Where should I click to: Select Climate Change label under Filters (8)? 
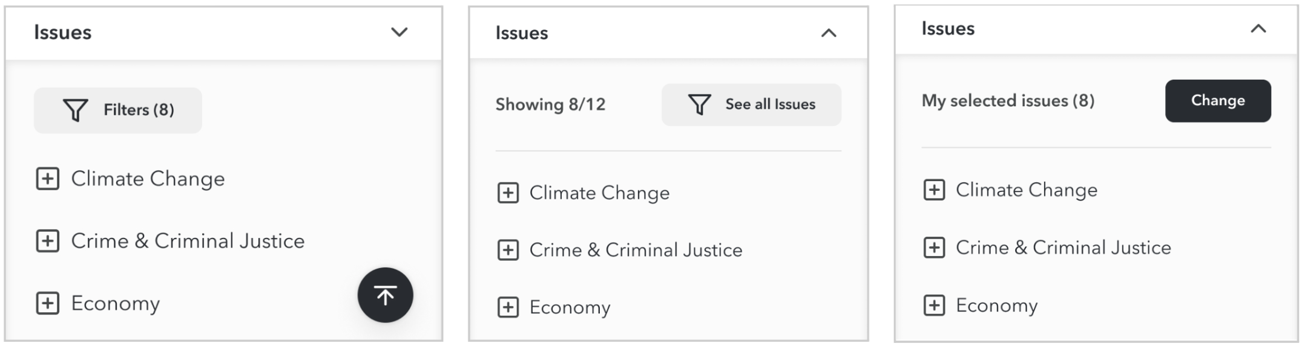point(148,179)
